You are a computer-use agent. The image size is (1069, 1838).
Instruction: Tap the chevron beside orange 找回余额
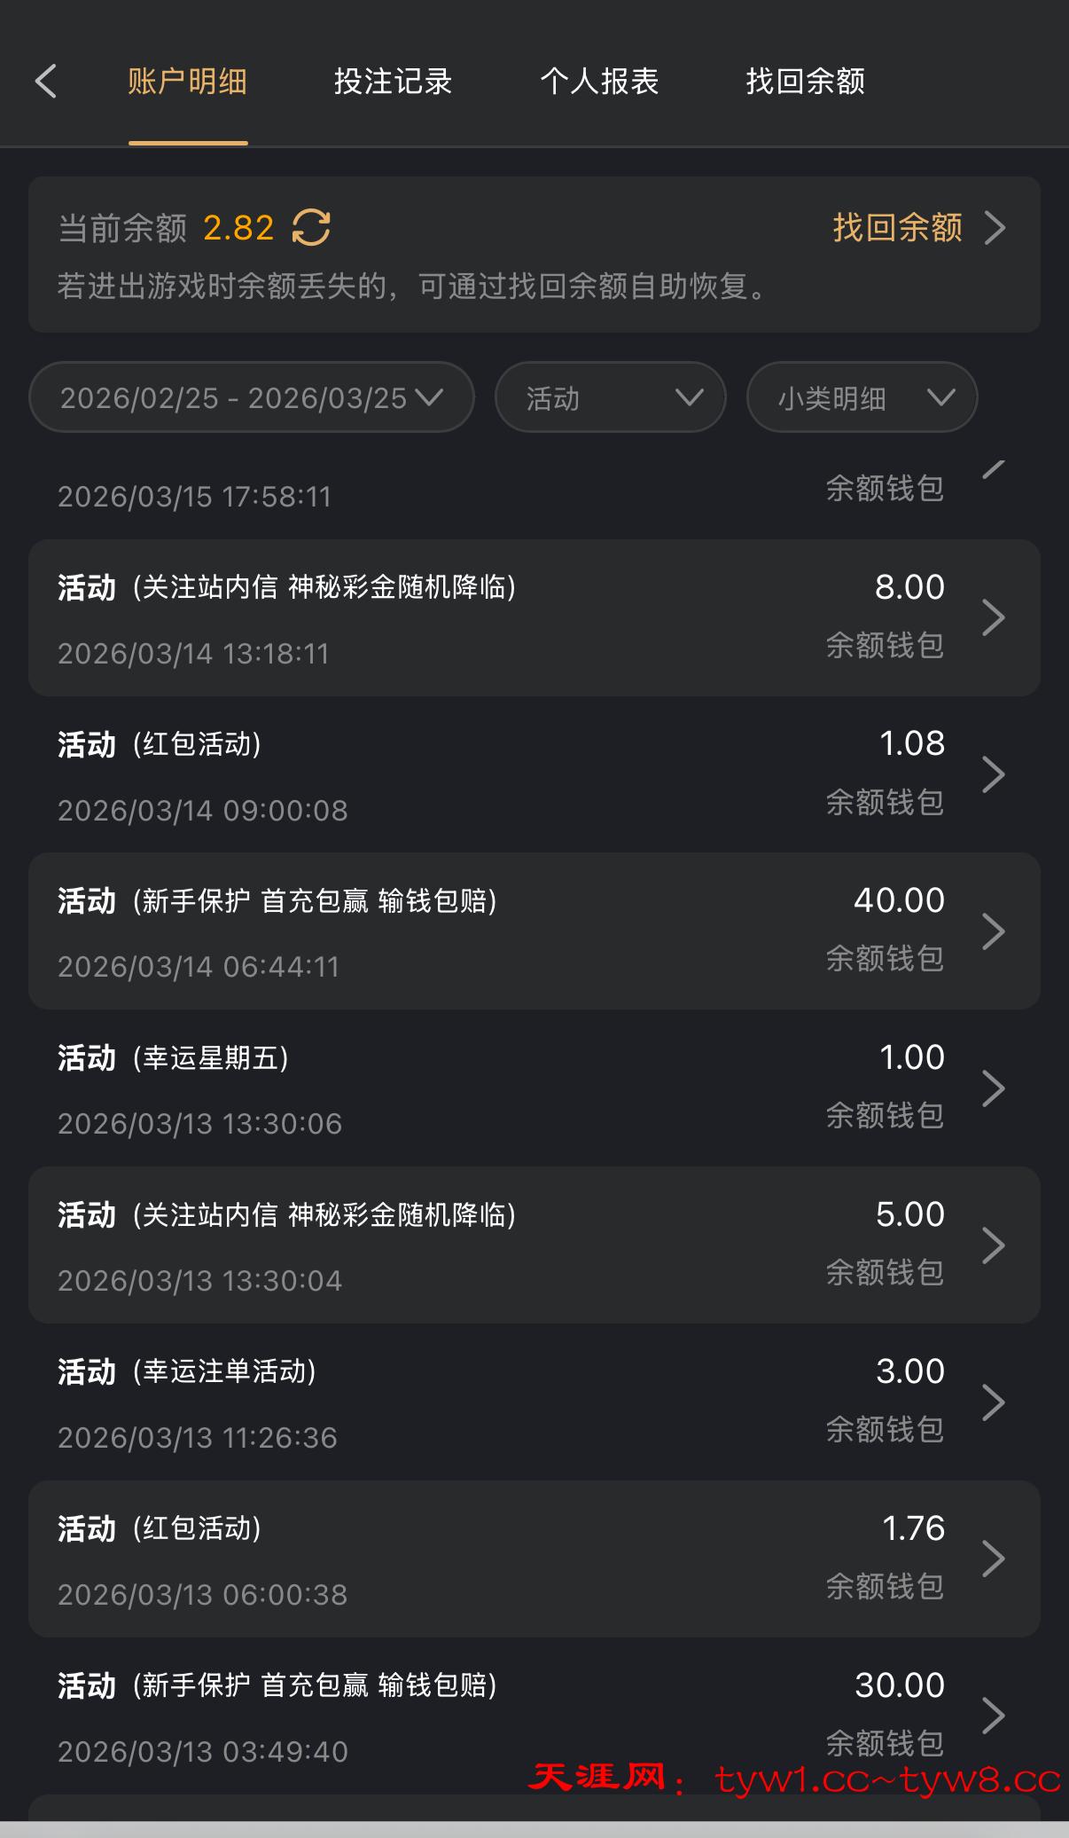(x=995, y=228)
